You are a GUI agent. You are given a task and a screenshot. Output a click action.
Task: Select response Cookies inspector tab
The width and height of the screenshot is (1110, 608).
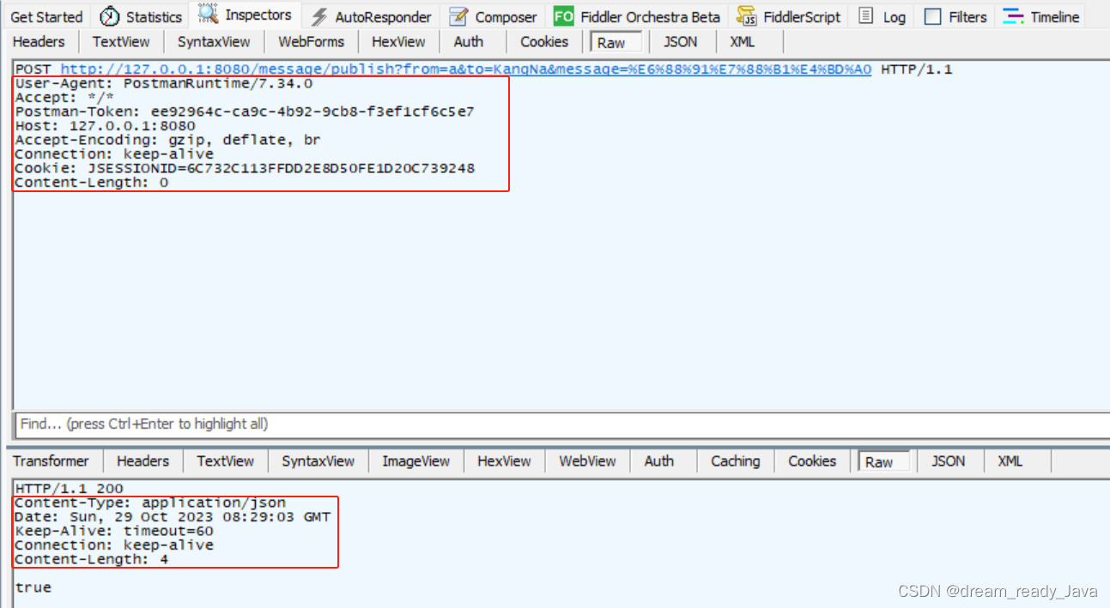click(x=811, y=461)
